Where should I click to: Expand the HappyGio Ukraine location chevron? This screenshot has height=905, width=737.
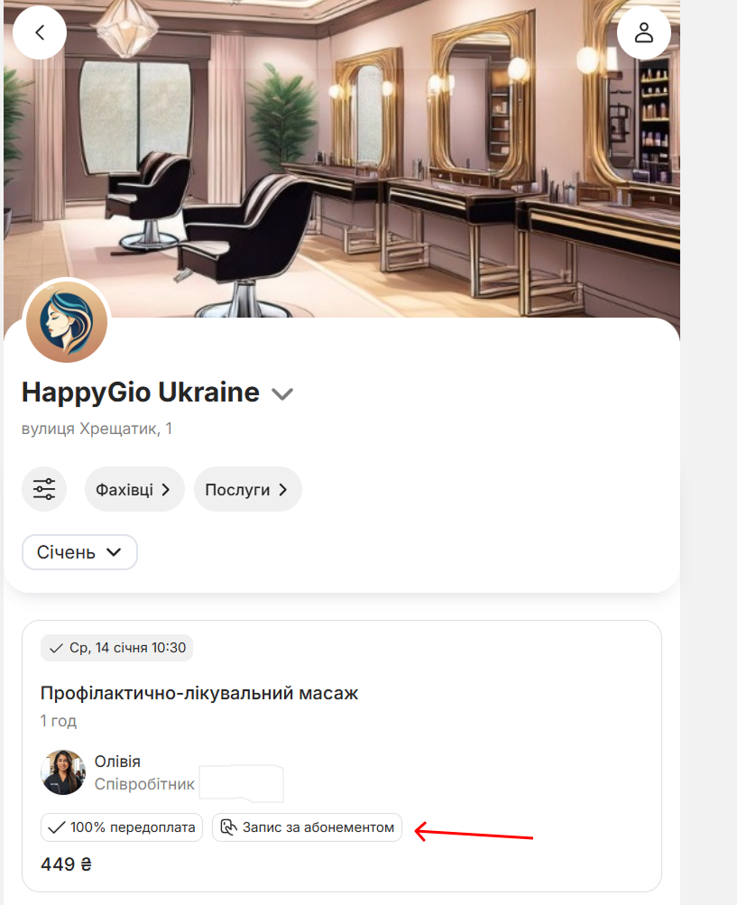click(x=282, y=394)
